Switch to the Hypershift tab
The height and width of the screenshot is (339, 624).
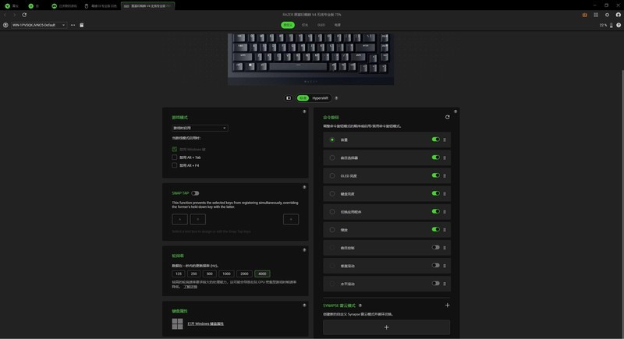click(x=321, y=98)
